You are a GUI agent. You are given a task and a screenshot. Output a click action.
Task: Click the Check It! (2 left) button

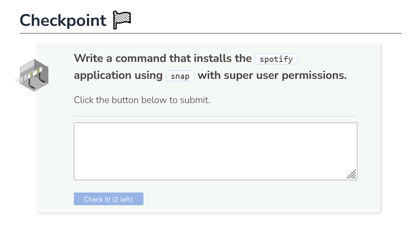pyautogui.click(x=109, y=199)
